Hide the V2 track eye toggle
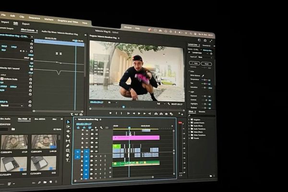This screenshot has width=288, height=192. [x=96, y=147]
